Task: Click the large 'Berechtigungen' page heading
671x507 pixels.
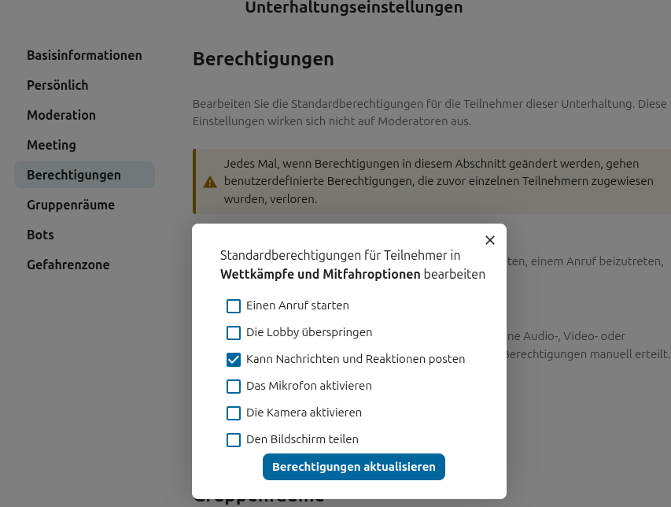Action: [x=264, y=59]
